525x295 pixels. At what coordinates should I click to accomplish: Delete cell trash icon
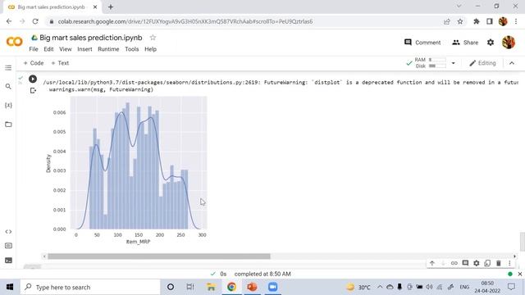click(x=499, y=263)
